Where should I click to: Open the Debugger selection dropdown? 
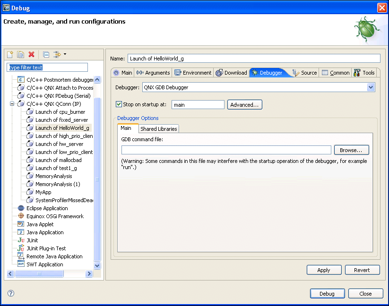[x=371, y=87]
